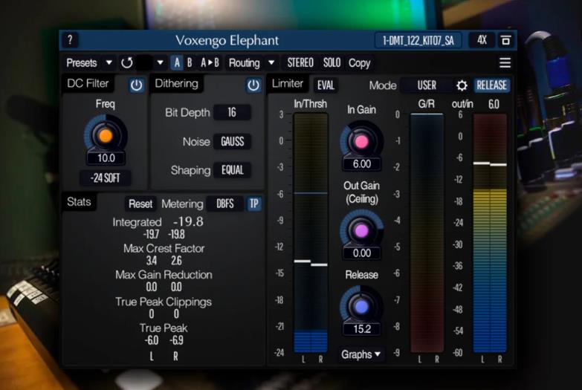This screenshot has height=390, width=582.
Task: Select the 4X oversampling button
Action: (x=482, y=40)
